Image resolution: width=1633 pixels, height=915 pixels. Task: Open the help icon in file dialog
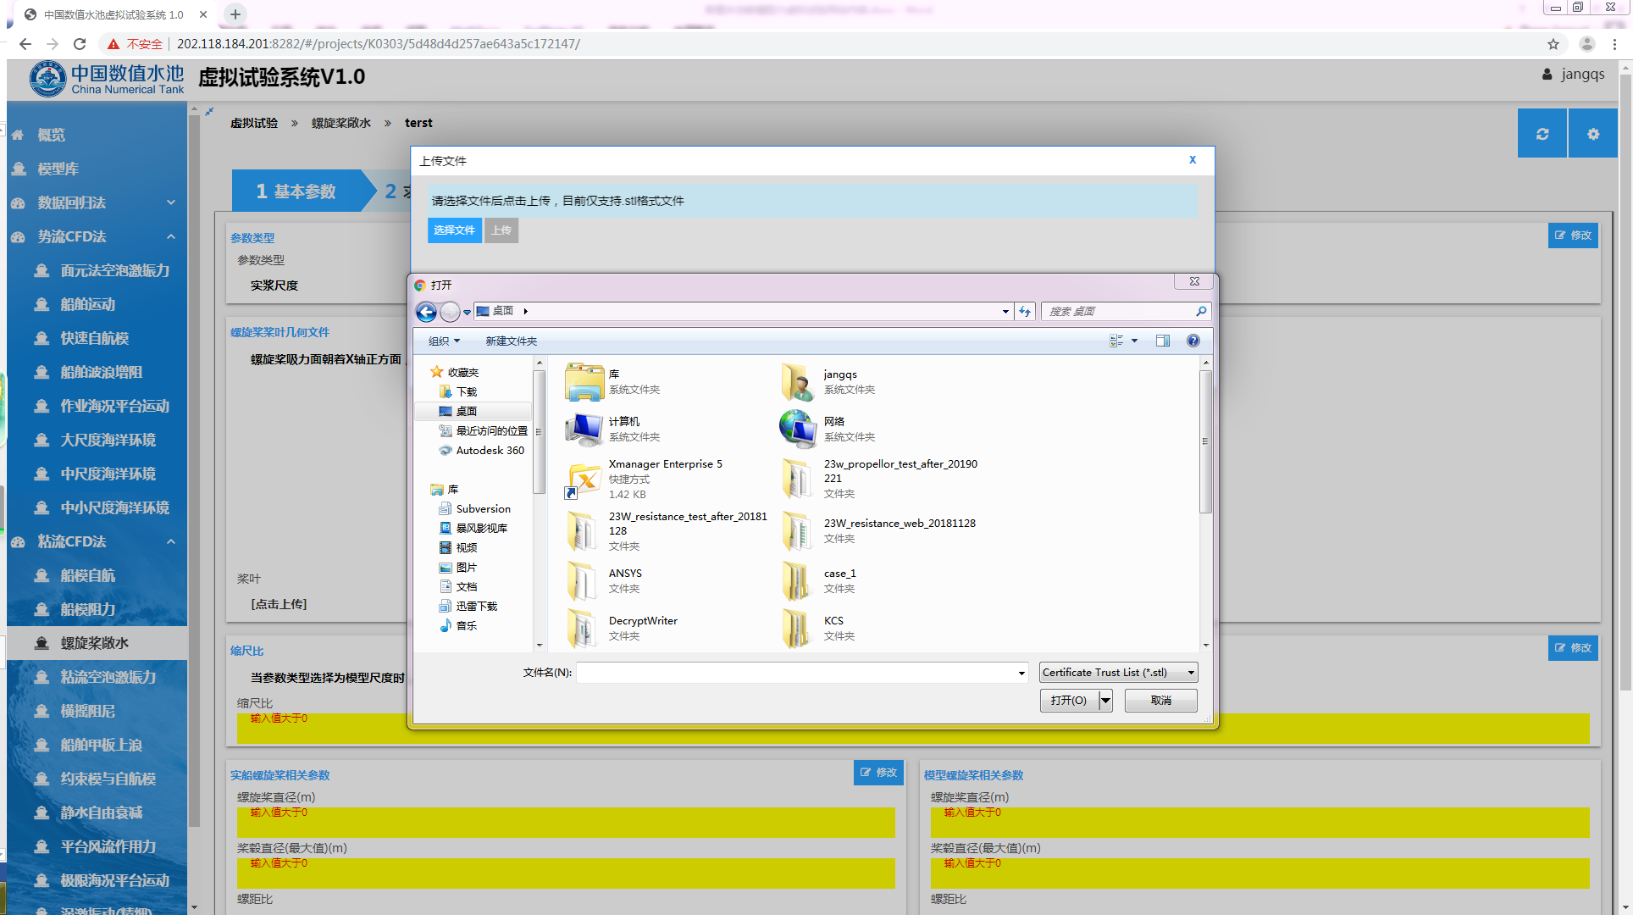tap(1193, 341)
